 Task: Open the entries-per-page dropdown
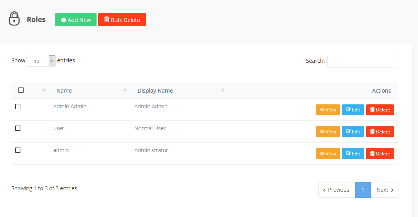tap(41, 61)
